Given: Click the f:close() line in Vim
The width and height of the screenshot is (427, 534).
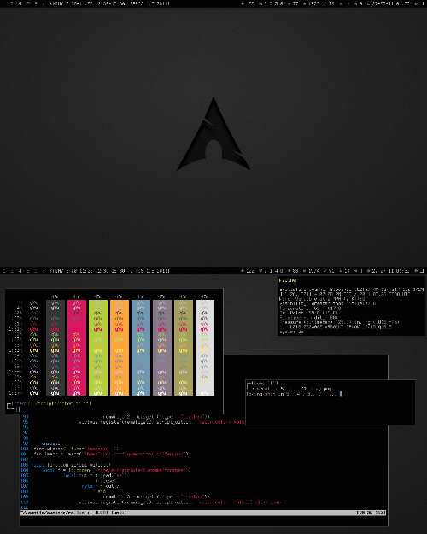Looking at the screenshot, I should (107, 481).
